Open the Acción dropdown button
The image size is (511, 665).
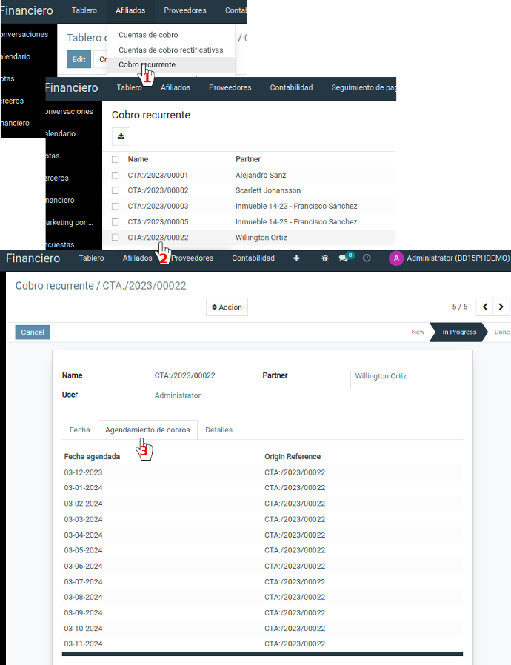pyautogui.click(x=227, y=307)
